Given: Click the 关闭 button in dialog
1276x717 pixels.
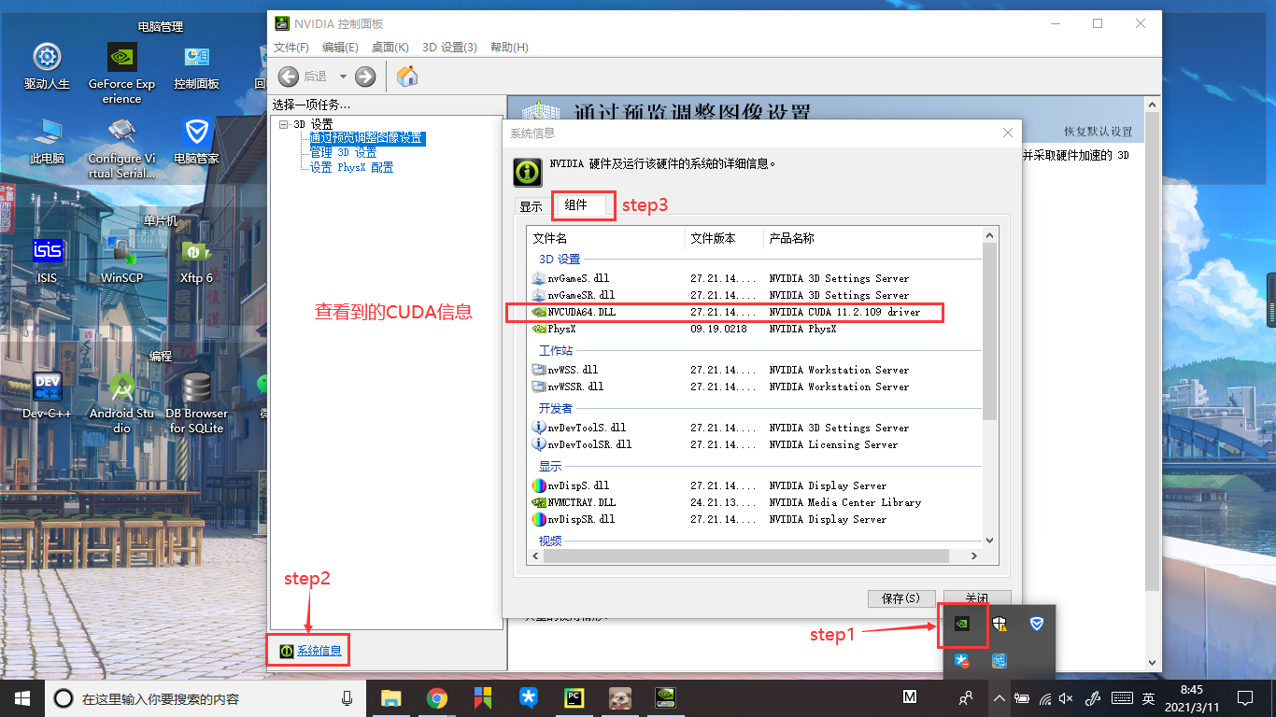Looking at the screenshot, I should coord(977,598).
